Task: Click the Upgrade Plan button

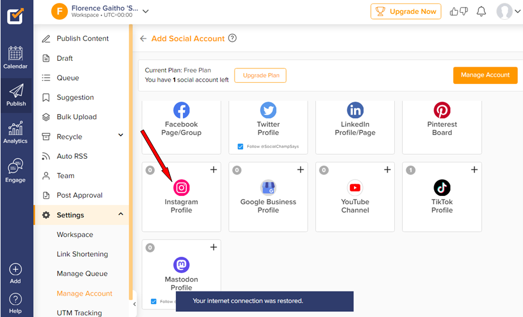Action: (x=260, y=75)
